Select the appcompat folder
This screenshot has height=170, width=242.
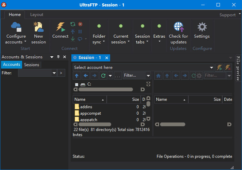(x=90, y=113)
